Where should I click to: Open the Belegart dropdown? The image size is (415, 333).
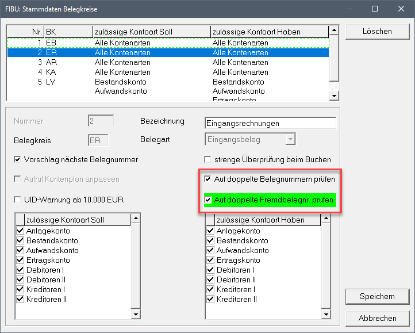click(x=290, y=139)
